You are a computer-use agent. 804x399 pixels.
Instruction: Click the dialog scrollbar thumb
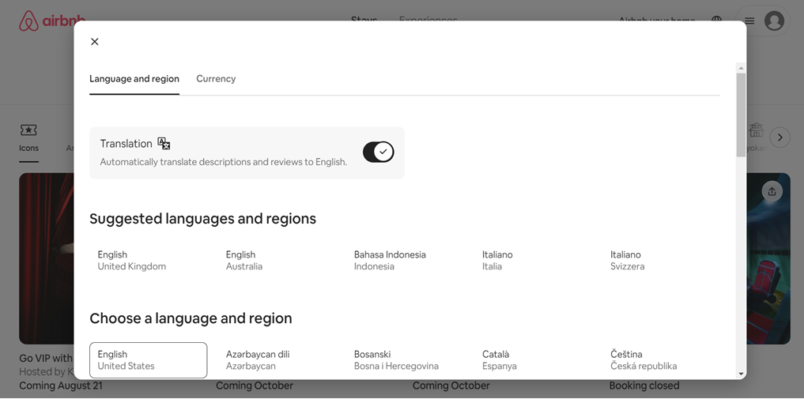(x=741, y=115)
